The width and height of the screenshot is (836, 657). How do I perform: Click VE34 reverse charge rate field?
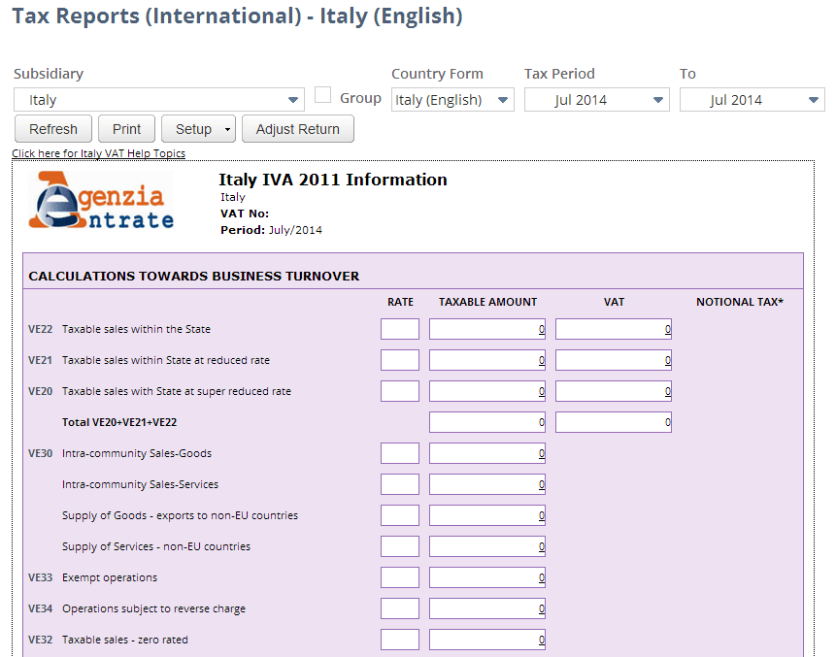pos(400,608)
